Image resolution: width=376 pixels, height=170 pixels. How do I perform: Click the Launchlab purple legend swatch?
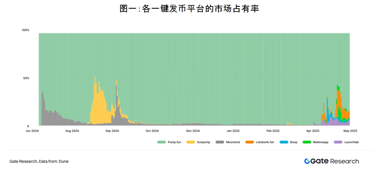pyautogui.click(x=338, y=142)
